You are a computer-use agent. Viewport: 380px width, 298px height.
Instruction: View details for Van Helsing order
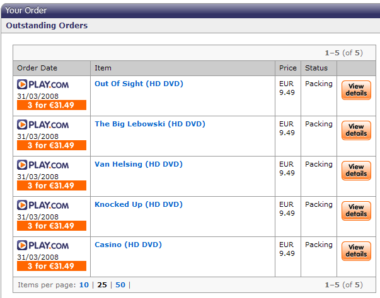tap(356, 170)
